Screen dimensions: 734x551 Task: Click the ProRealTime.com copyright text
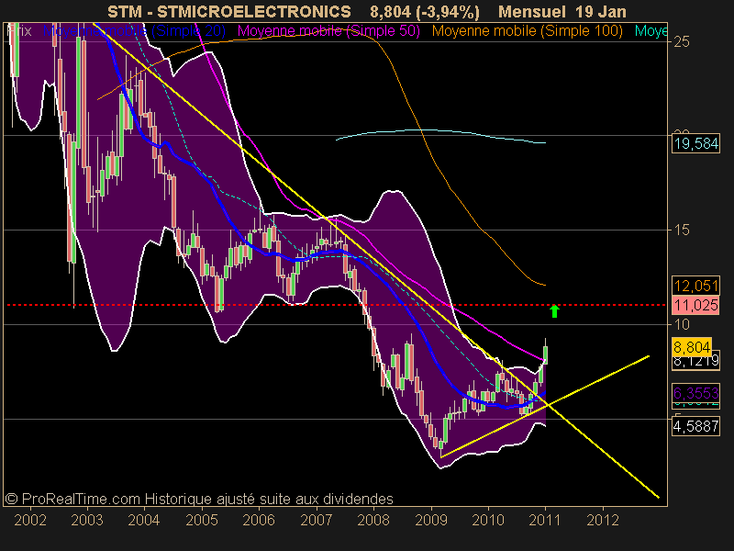199,499
